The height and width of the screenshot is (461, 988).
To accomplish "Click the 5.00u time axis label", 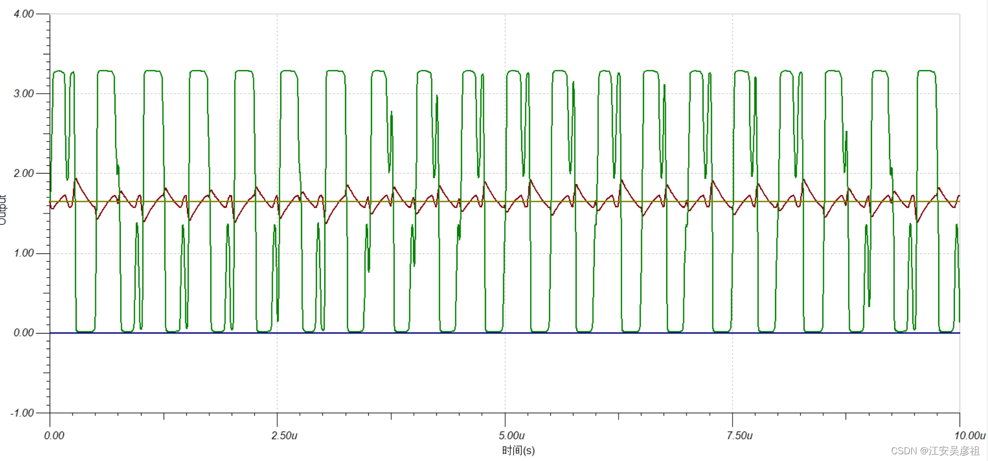I will coord(512,436).
